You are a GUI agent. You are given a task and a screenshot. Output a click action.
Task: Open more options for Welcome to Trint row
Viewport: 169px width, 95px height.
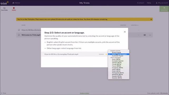pyautogui.click(x=150, y=35)
